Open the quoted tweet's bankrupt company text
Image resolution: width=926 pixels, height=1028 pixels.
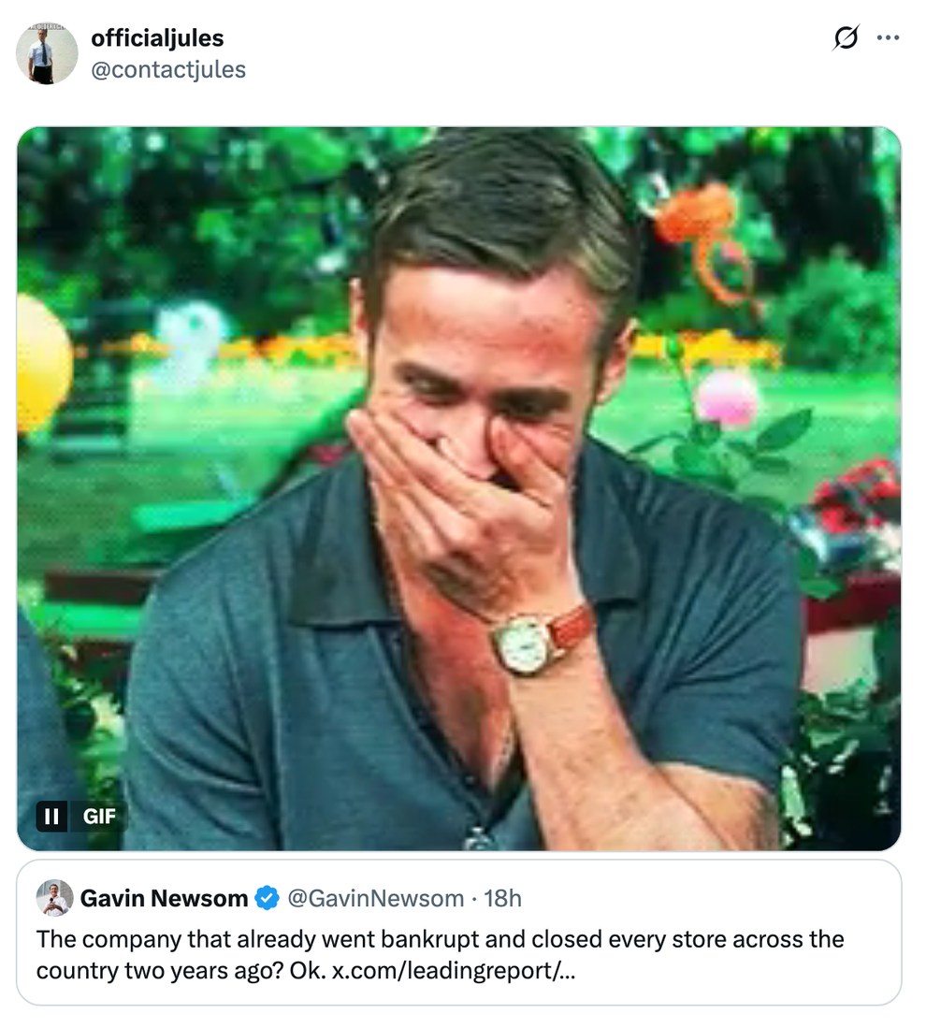[440, 939]
